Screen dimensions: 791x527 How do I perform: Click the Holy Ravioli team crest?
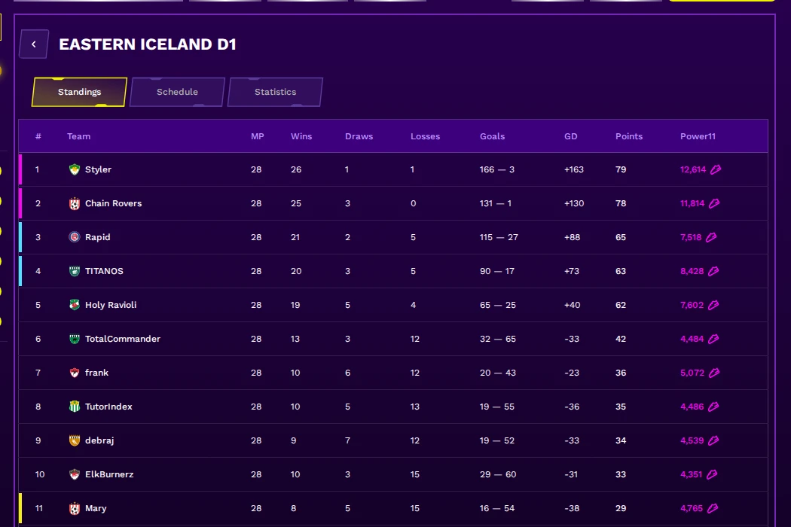click(74, 305)
